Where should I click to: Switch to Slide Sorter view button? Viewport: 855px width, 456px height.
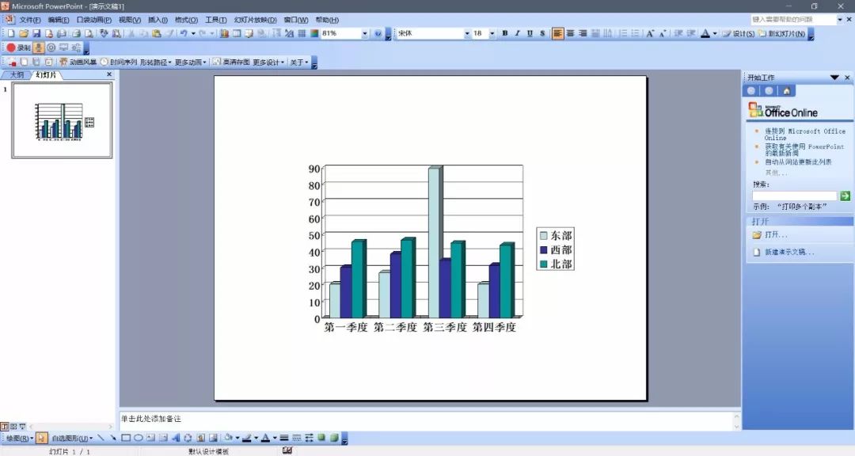13,426
